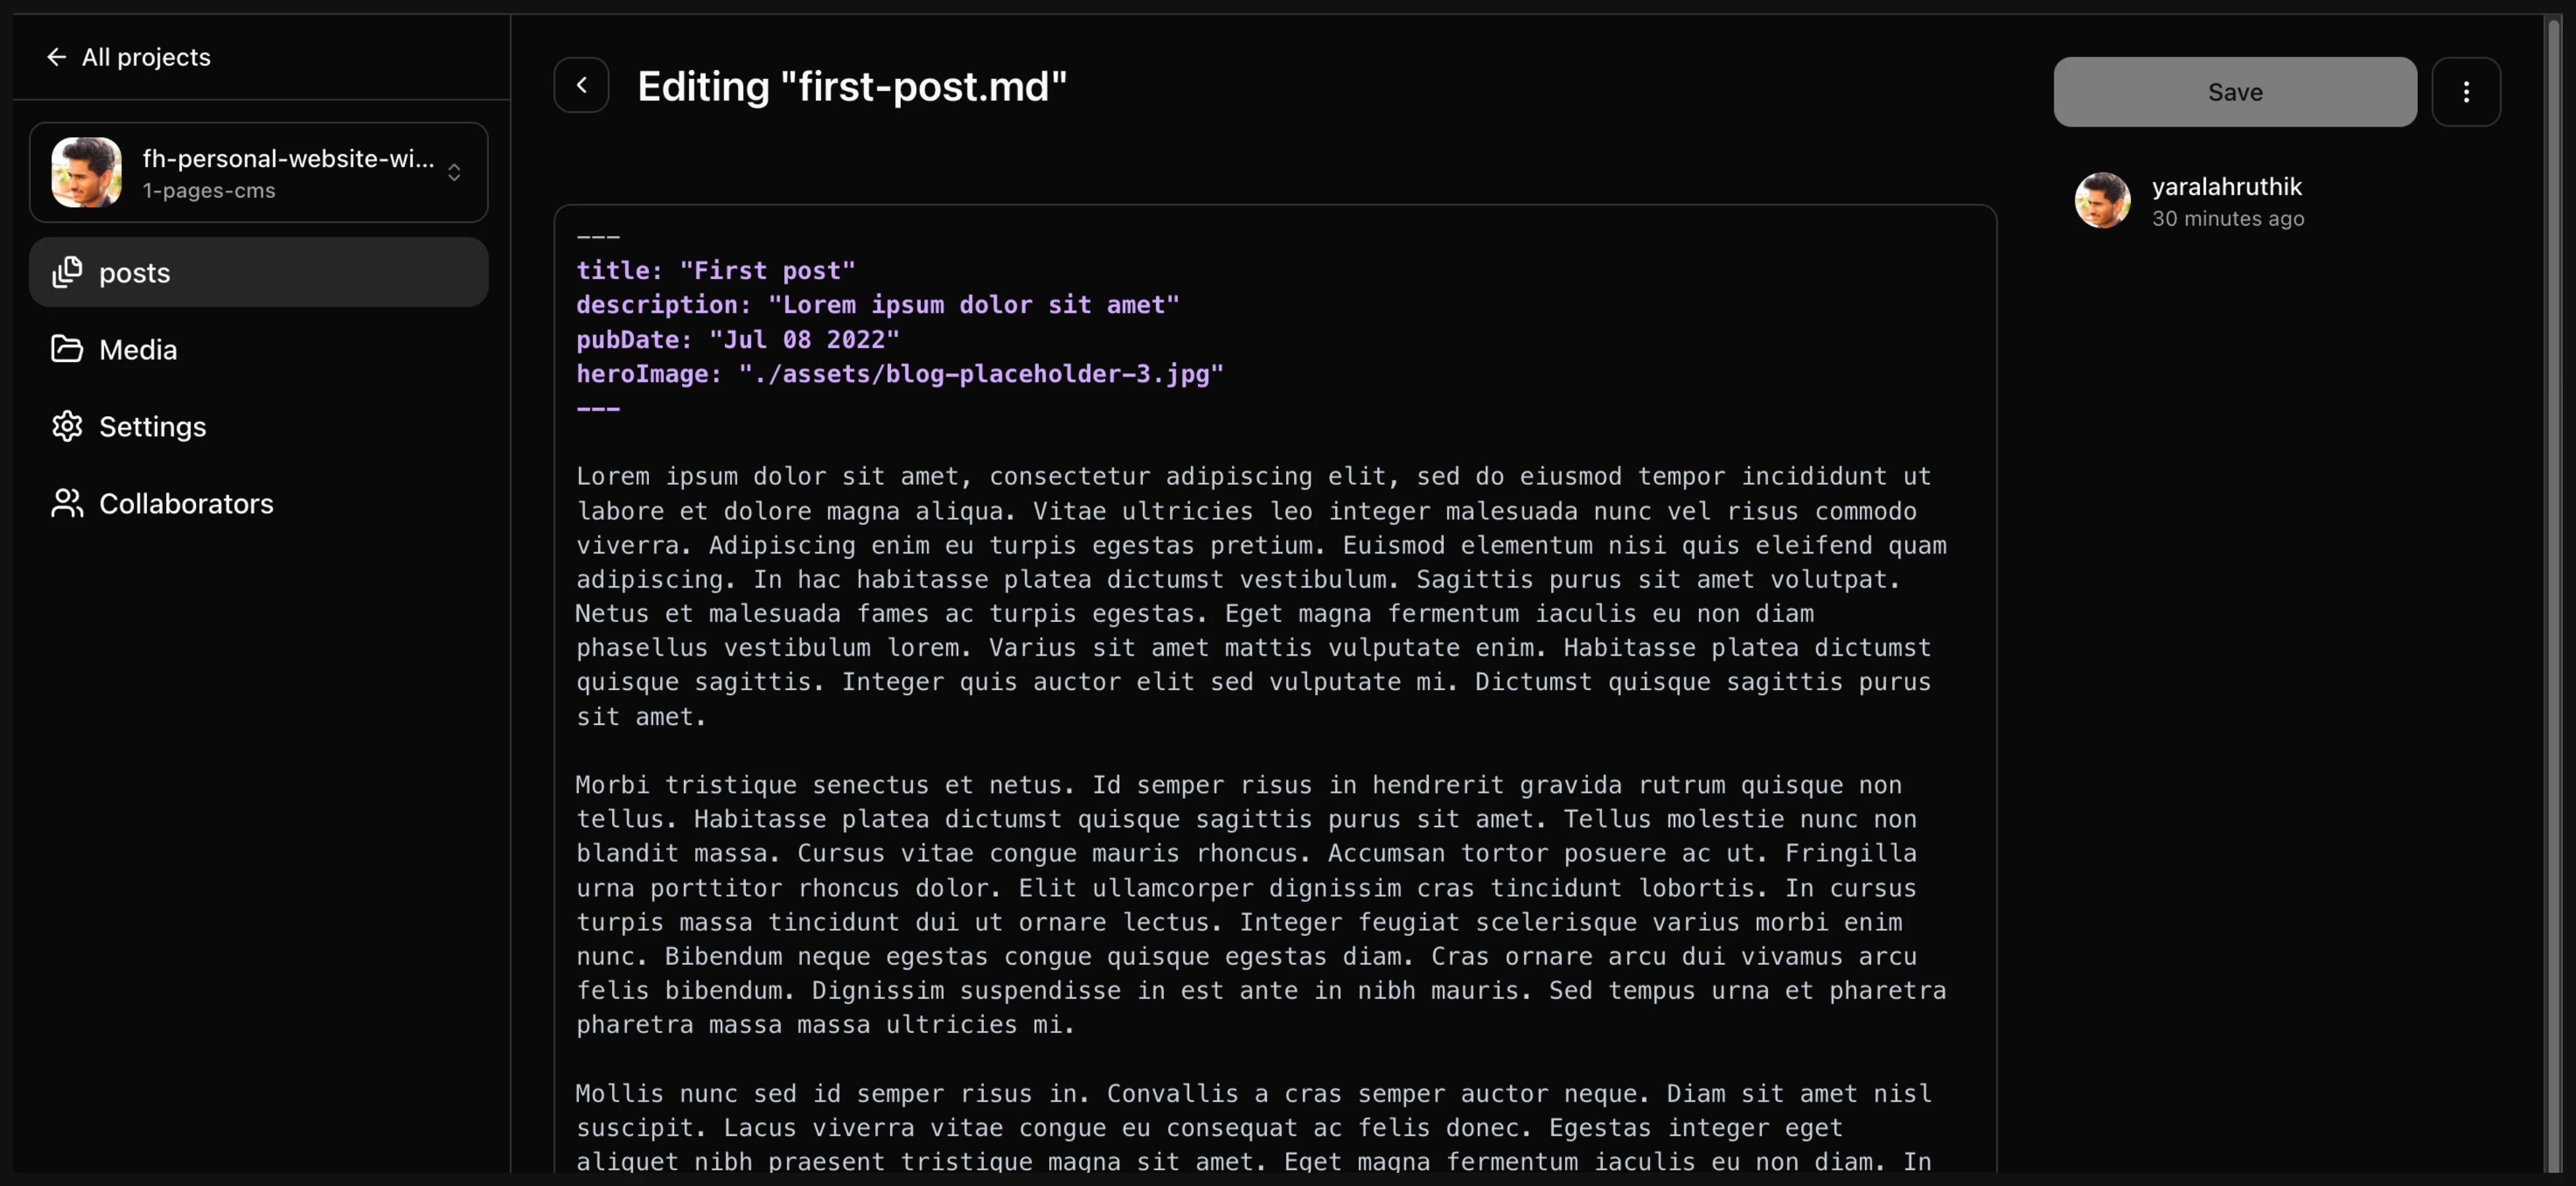The height and width of the screenshot is (1186, 2576).
Task: Click the Media folder icon
Action: pyautogui.click(x=67, y=349)
